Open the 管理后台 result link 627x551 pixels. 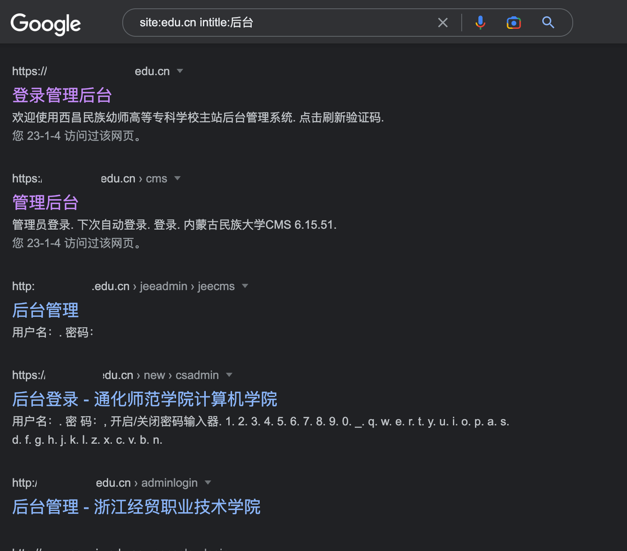[46, 202]
